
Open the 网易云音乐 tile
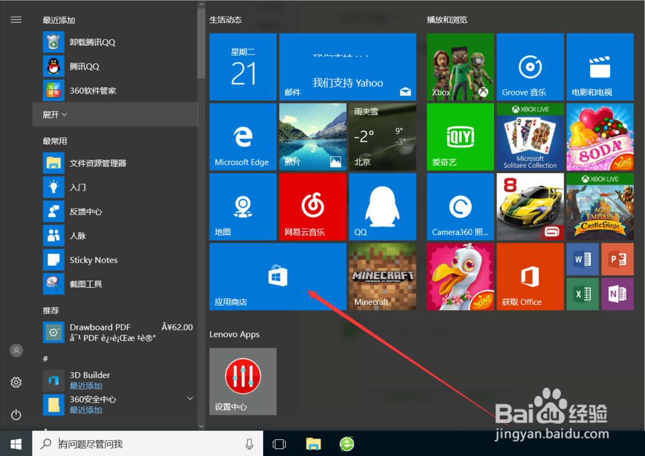pyautogui.click(x=313, y=207)
